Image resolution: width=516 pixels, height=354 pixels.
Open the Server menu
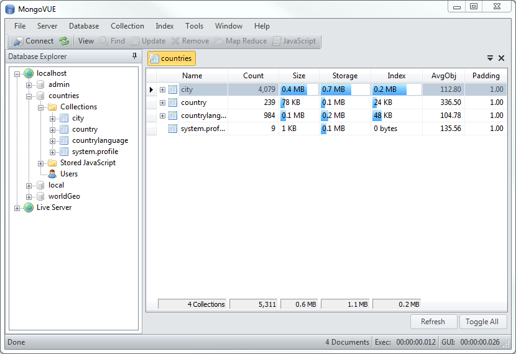(x=47, y=26)
